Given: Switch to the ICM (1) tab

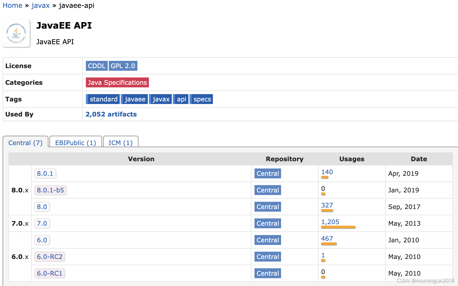Looking at the screenshot, I should coord(120,143).
